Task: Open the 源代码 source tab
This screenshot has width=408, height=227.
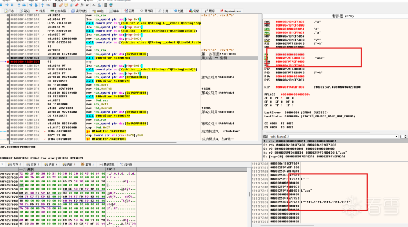Action: click(147, 11)
